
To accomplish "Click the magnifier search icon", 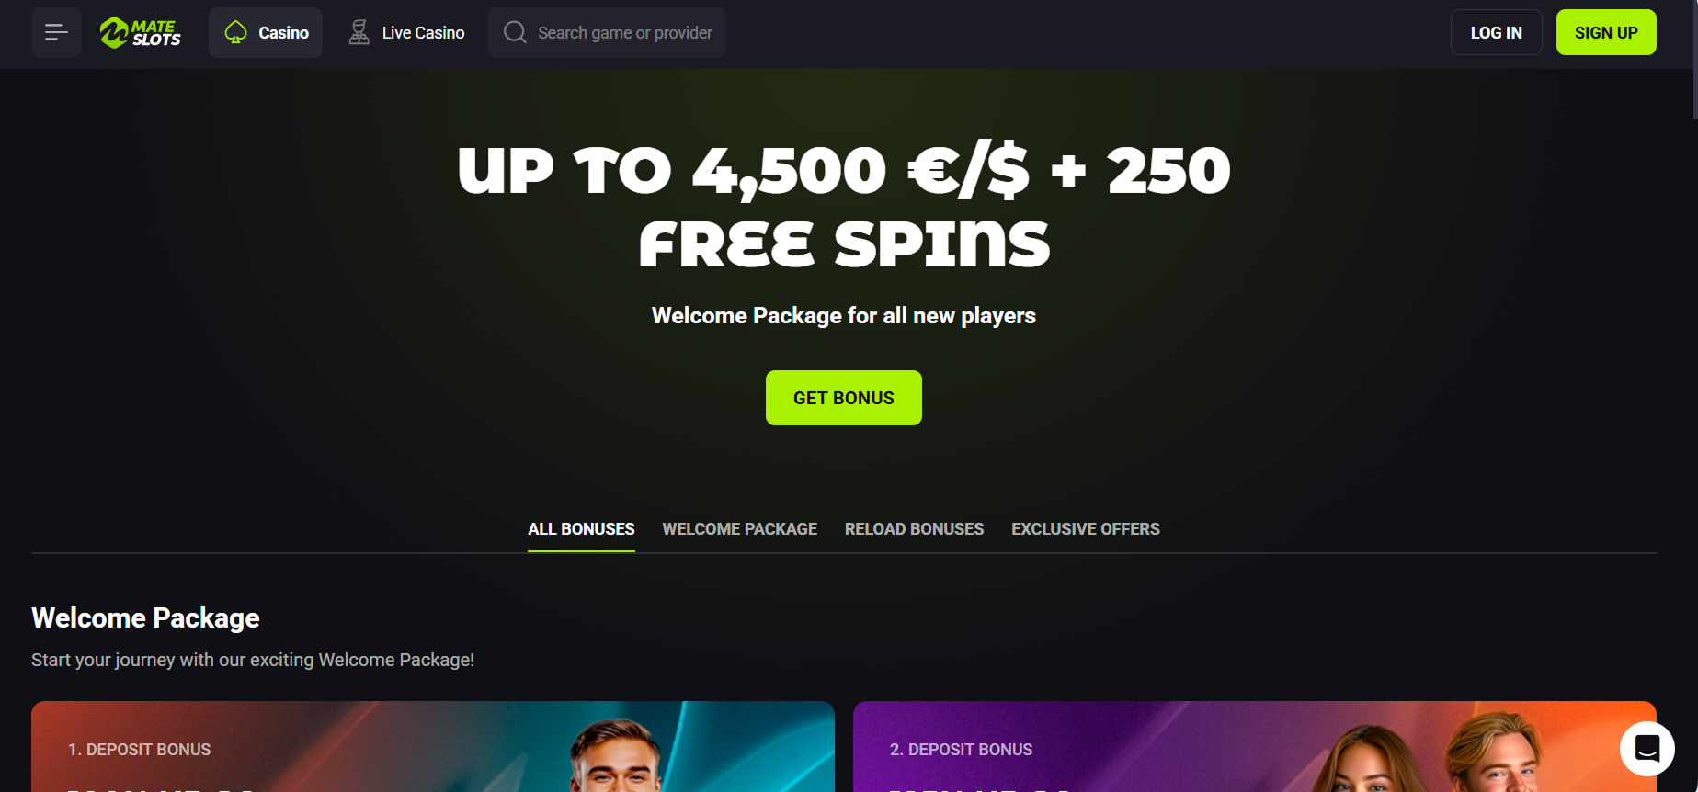I will tap(516, 33).
